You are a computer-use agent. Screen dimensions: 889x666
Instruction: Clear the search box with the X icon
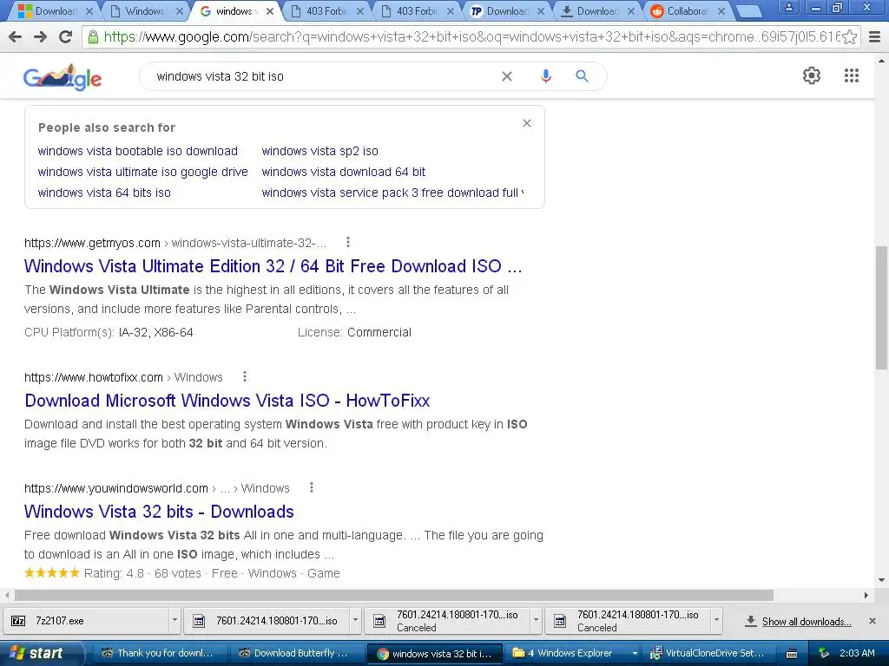pyautogui.click(x=507, y=76)
